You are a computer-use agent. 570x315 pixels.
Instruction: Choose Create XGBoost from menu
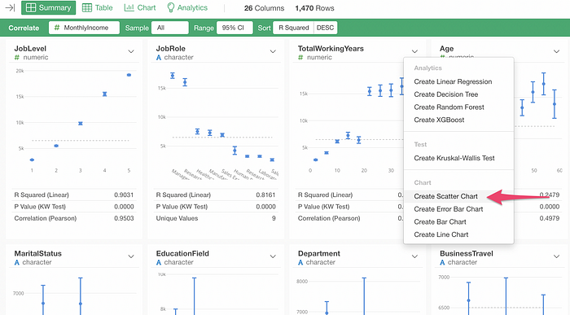[458, 120]
